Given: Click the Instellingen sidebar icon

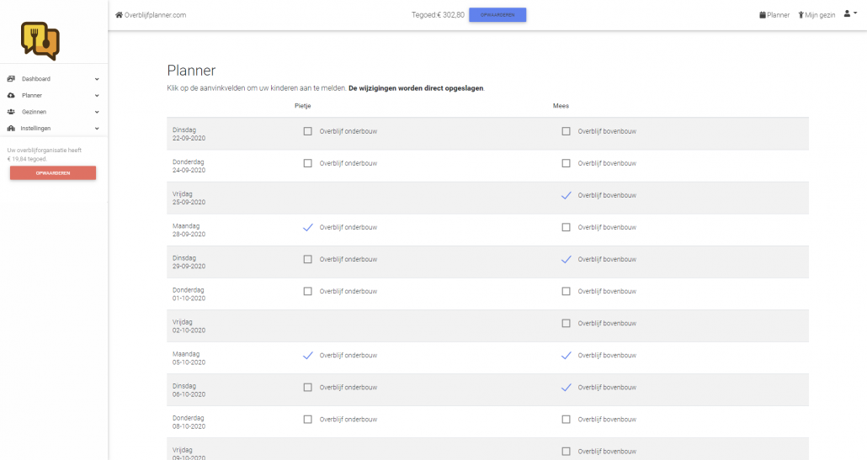Looking at the screenshot, I should click(x=11, y=128).
